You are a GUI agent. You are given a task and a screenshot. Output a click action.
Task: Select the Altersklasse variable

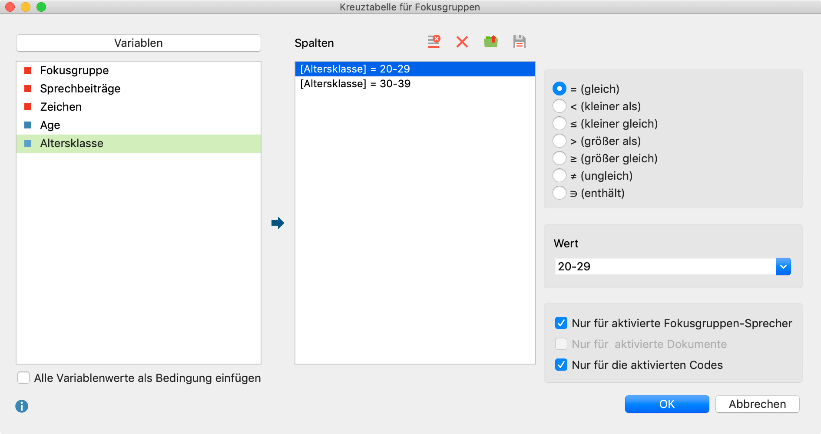(139, 143)
